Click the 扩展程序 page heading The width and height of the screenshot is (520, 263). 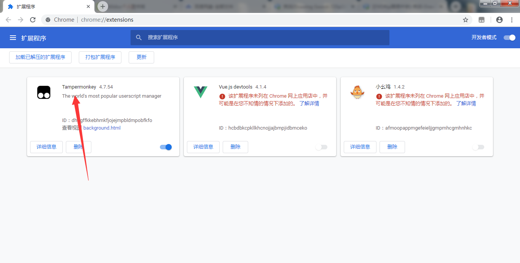click(x=34, y=38)
